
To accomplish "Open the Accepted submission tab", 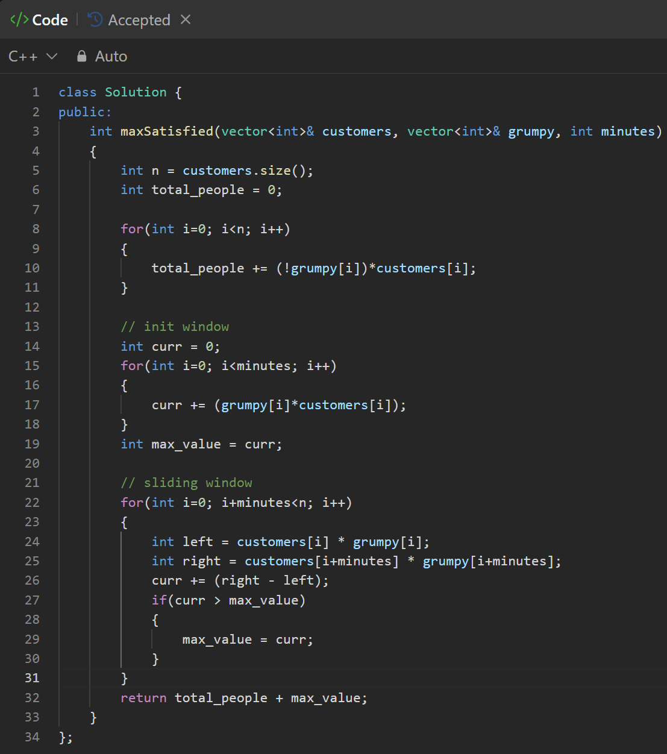I will click(x=139, y=20).
